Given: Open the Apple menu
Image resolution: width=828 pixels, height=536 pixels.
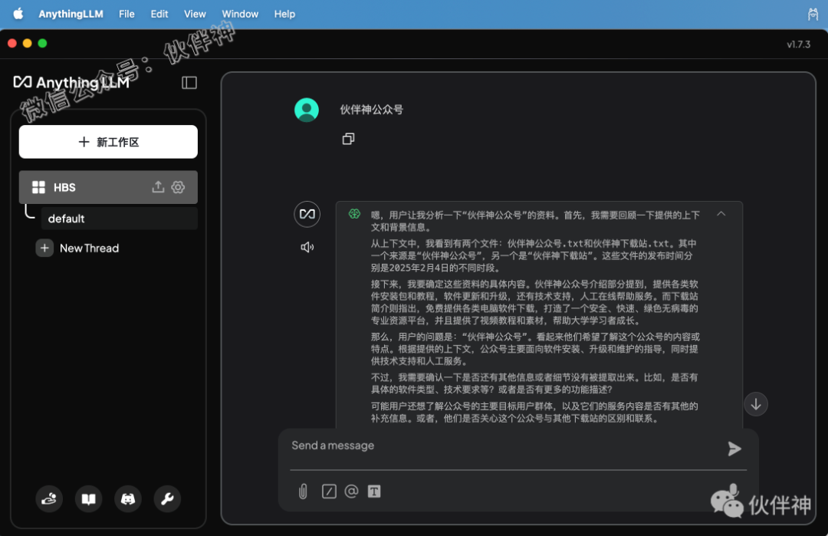Looking at the screenshot, I should point(18,14).
